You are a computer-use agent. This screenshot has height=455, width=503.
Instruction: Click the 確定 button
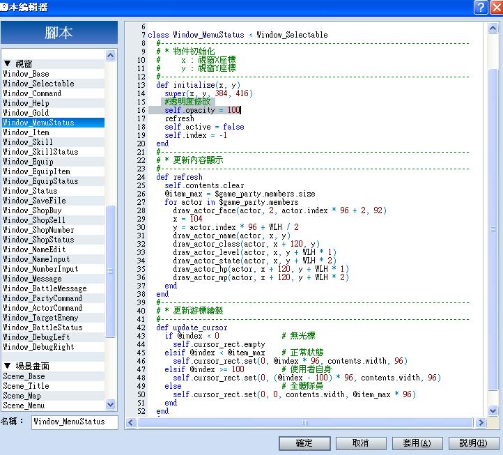pyautogui.click(x=304, y=443)
